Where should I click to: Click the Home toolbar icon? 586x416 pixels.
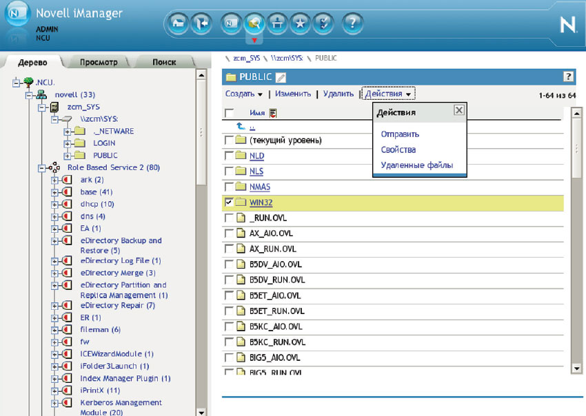[x=178, y=23]
